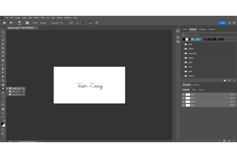The width and height of the screenshot is (237, 158).
Task: Toggle visibility of the Blue channel
Action: click(183, 105)
